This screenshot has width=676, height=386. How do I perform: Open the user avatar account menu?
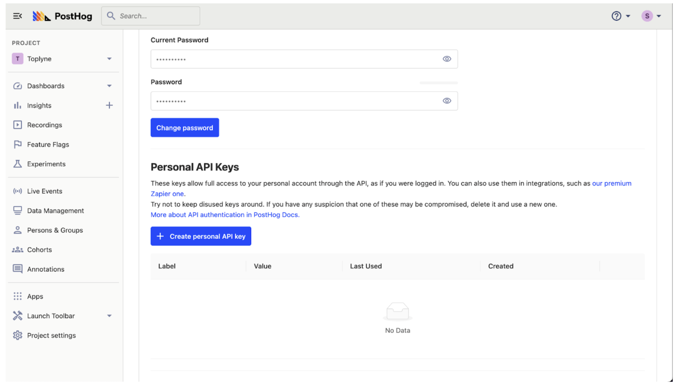[x=647, y=16]
